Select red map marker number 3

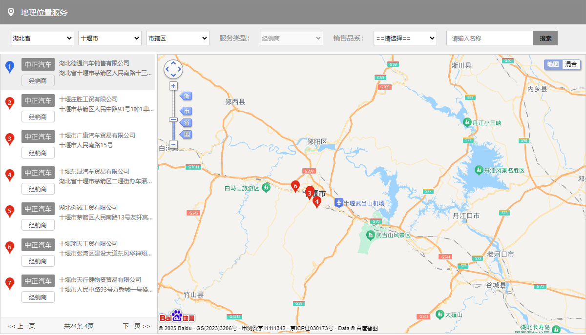coord(310,193)
